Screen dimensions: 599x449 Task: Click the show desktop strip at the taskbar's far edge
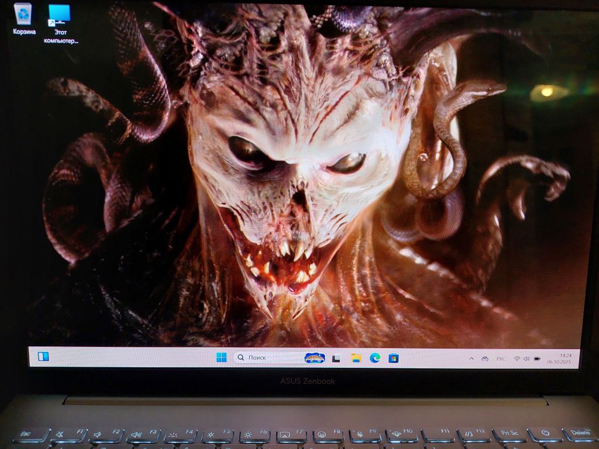coord(577,358)
